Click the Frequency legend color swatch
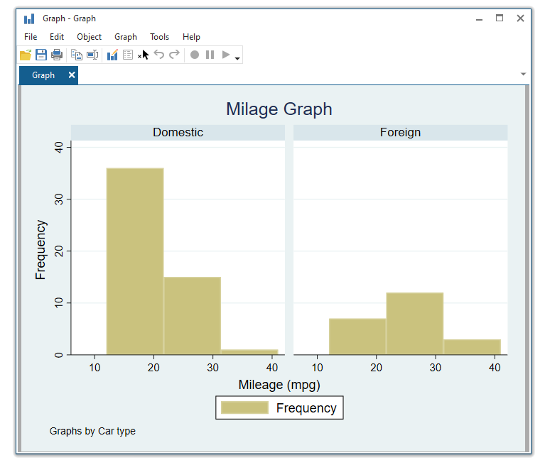This screenshot has height=465, width=545. point(244,407)
